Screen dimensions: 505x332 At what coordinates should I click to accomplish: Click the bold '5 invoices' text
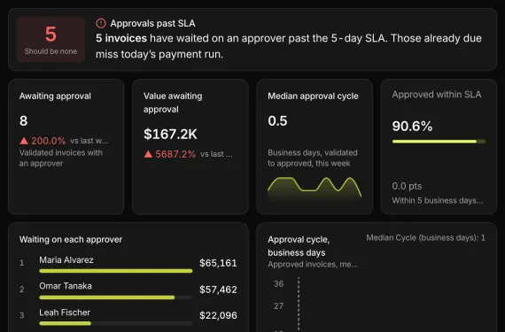tap(121, 38)
